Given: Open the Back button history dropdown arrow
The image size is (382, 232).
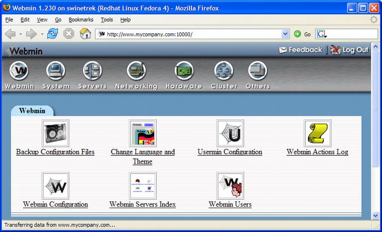Looking at the screenshot, I should click(x=20, y=34).
